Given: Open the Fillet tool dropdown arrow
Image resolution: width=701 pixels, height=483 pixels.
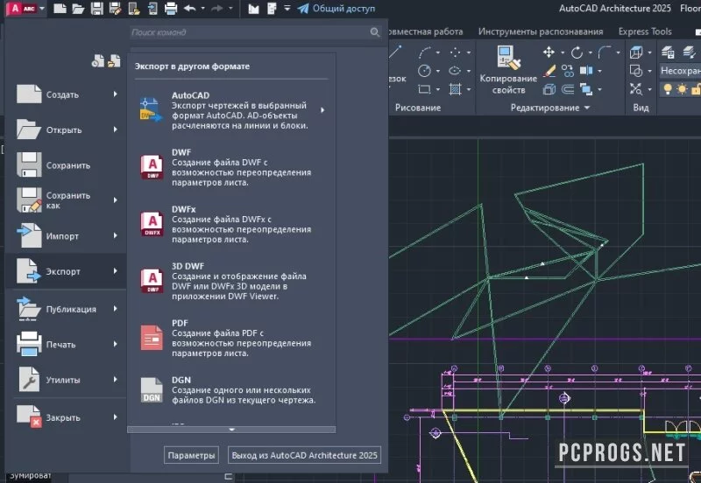Looking at the screenshot, I should [618, 52].
